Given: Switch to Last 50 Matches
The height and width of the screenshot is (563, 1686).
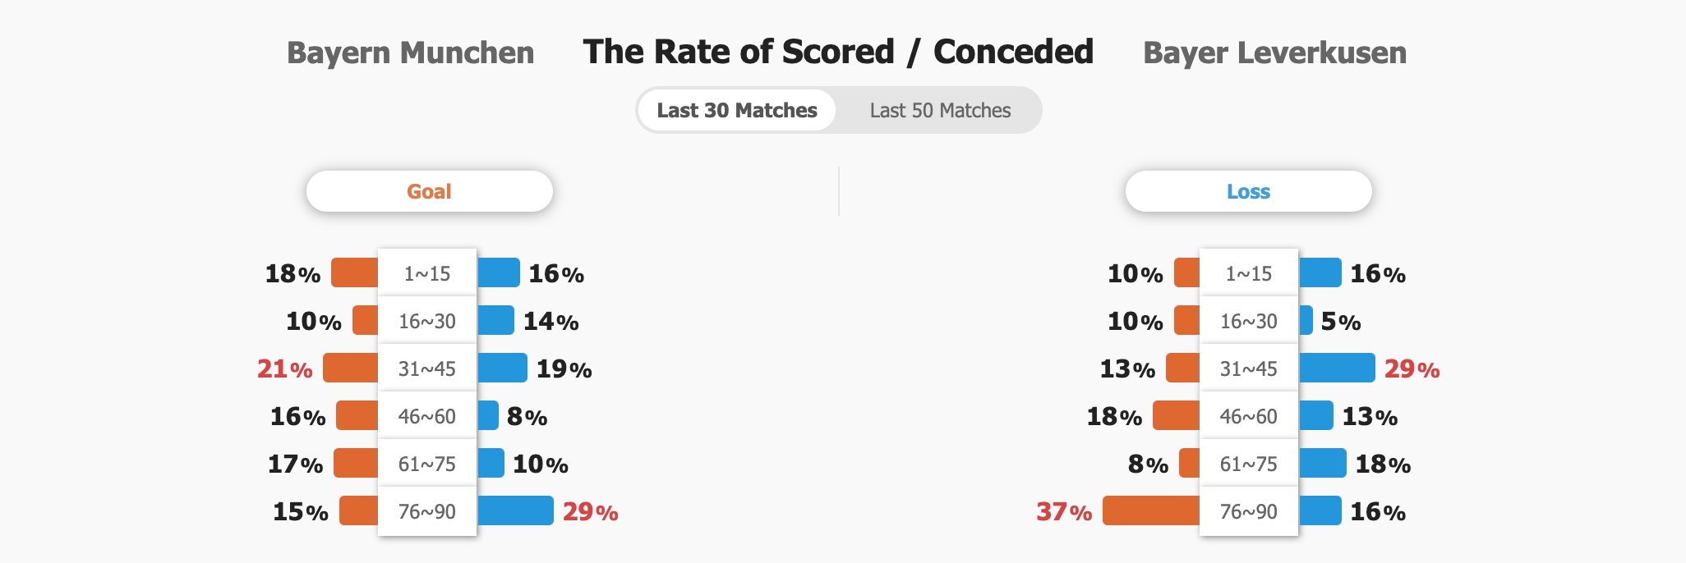Looking at the screenshot, I should [940, 110].
